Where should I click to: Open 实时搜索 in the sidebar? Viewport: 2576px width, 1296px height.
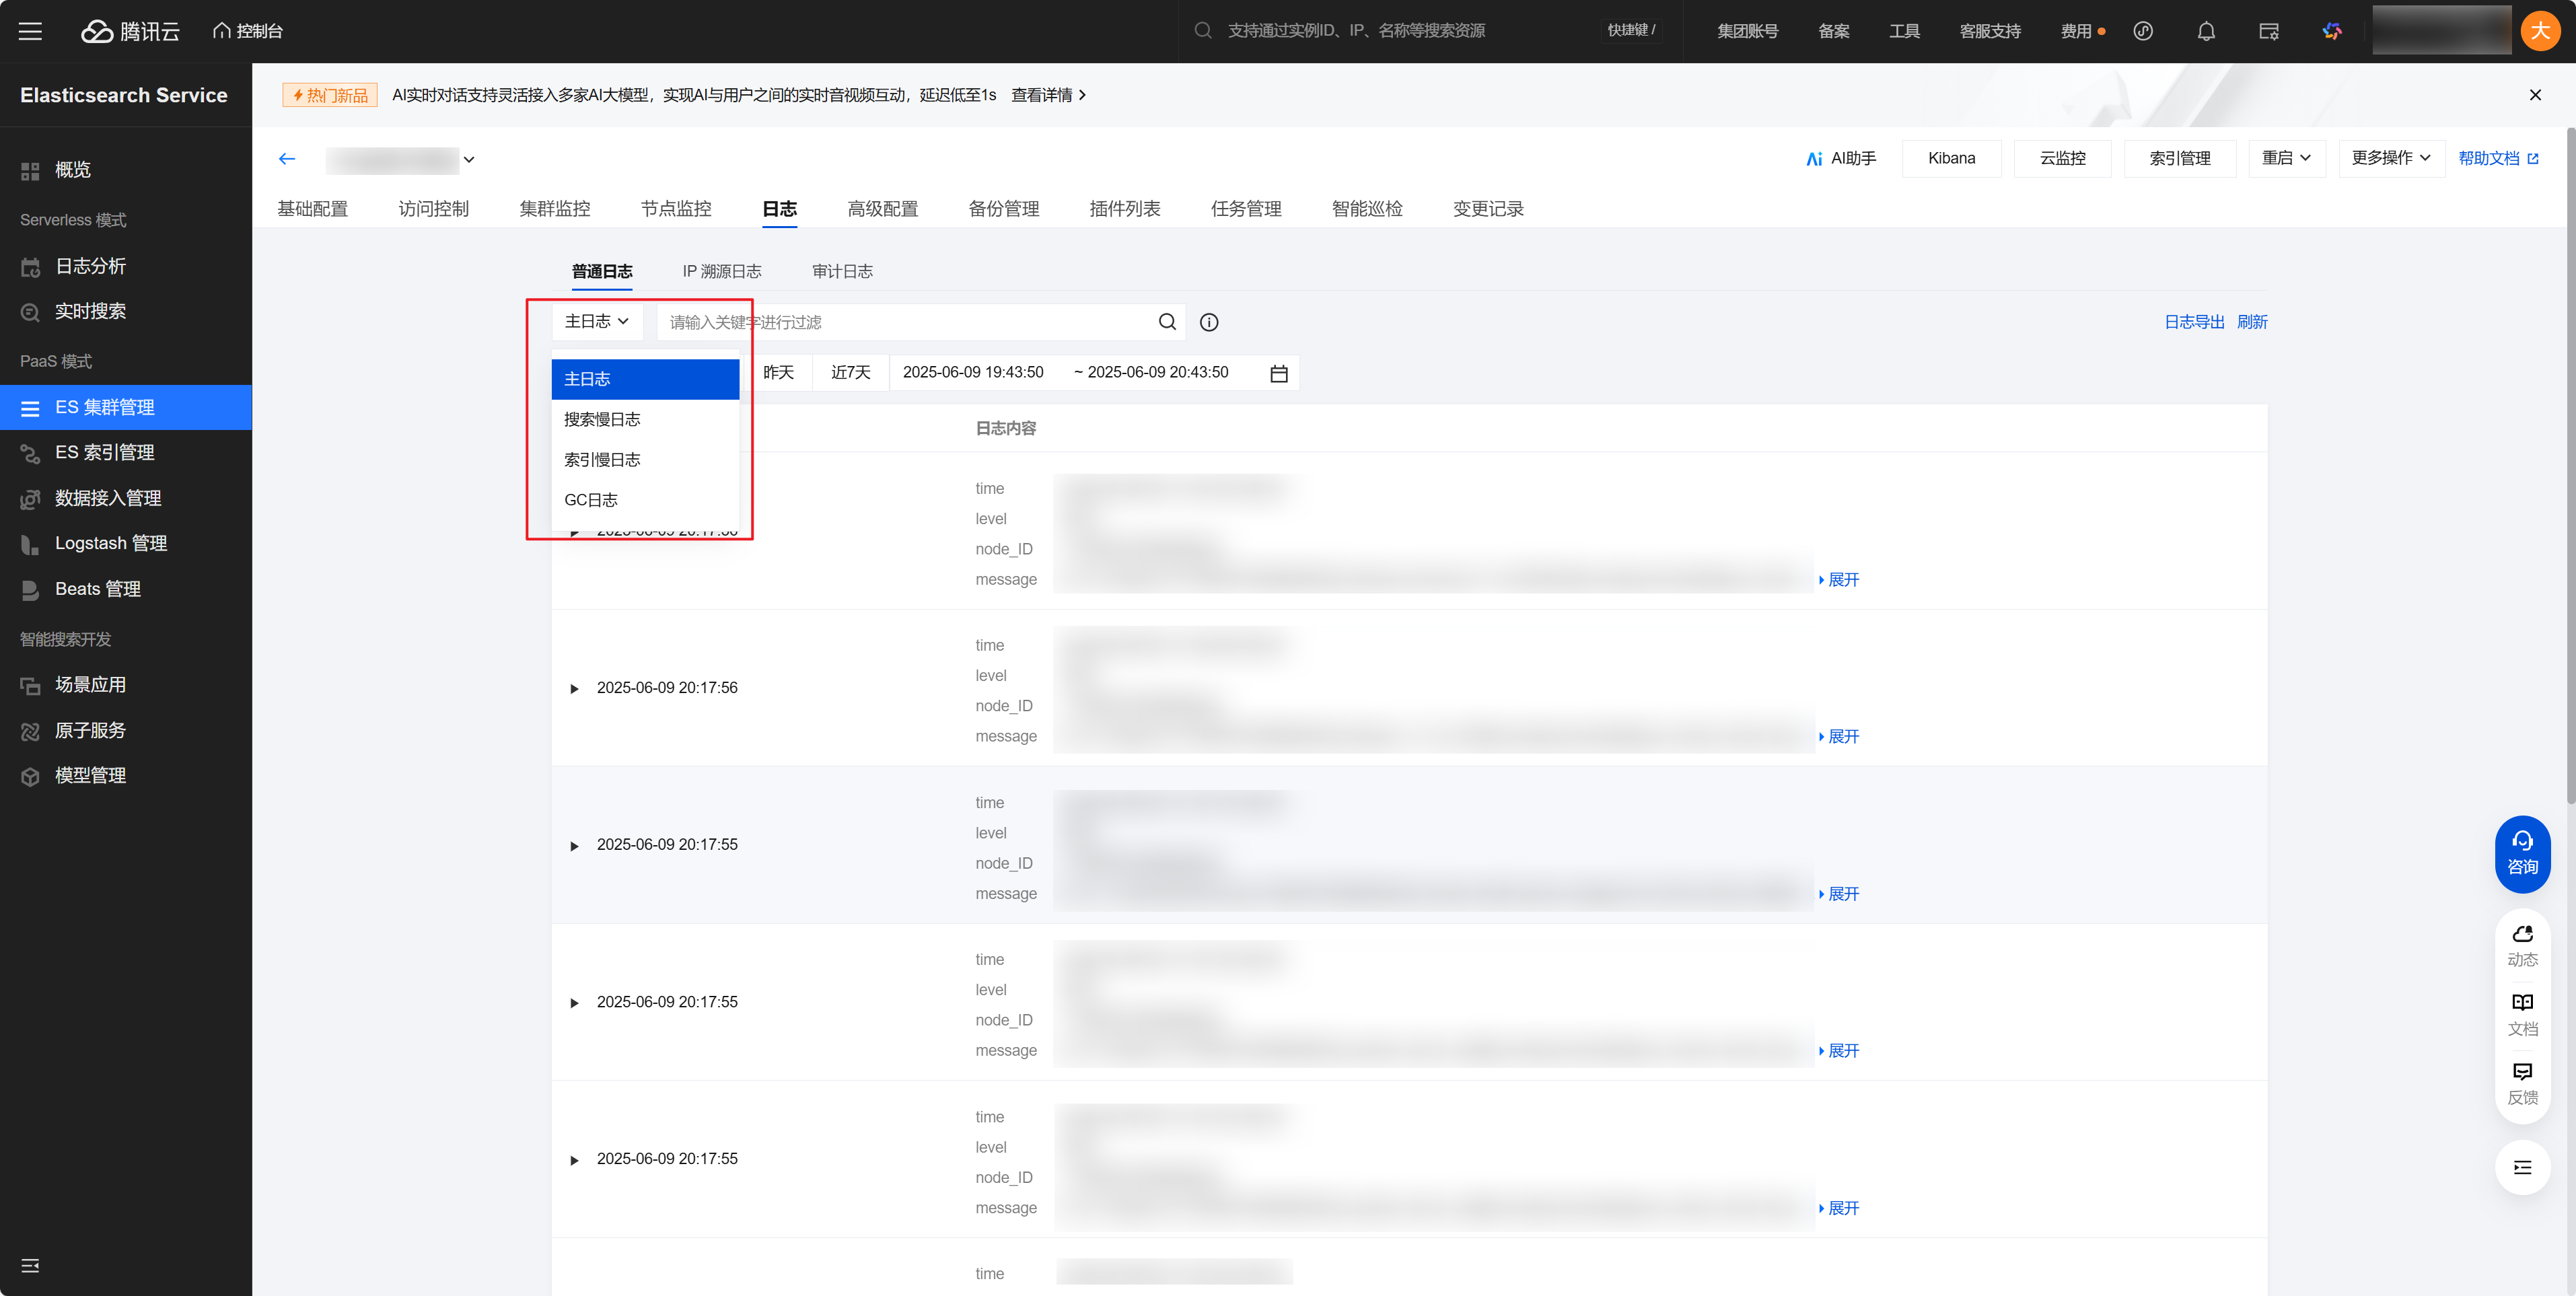click(x=126, y=311)
